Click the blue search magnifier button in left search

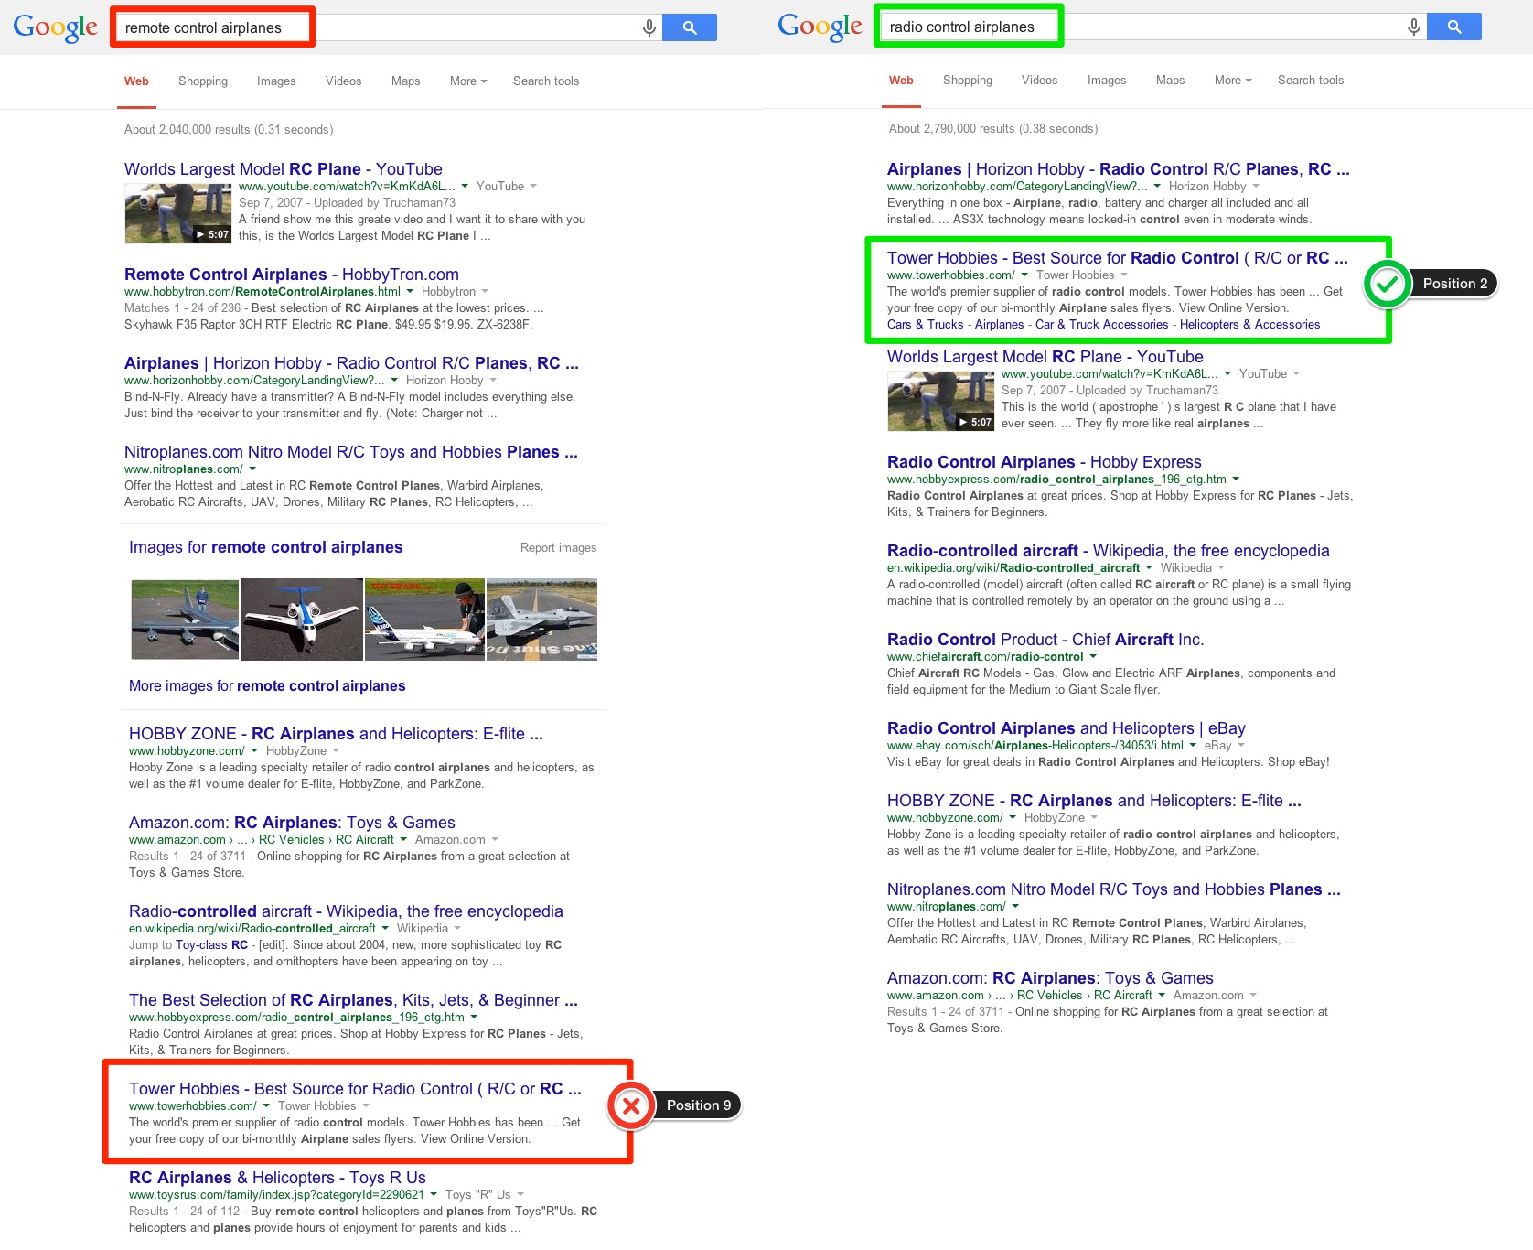click(x=690, y=27)
